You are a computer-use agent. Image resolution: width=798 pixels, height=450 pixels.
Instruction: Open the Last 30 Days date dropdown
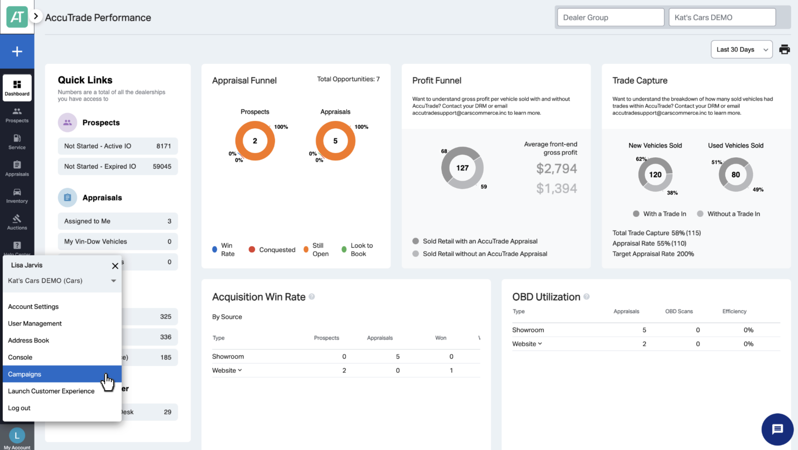pyautogui.click(x=742, y=49)
